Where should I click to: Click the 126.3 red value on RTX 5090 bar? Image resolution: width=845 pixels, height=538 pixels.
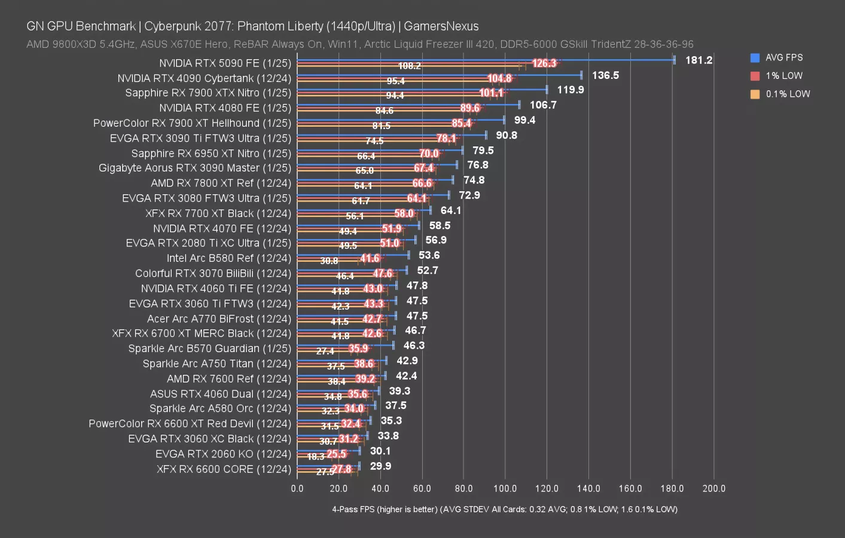(545, 62)
